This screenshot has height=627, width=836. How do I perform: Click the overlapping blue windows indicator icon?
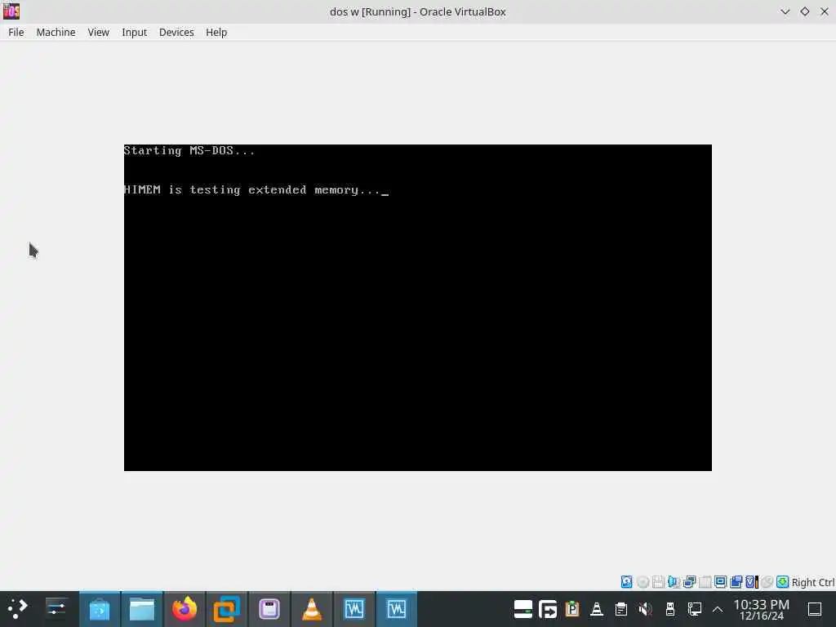click(x=736, y=581)
